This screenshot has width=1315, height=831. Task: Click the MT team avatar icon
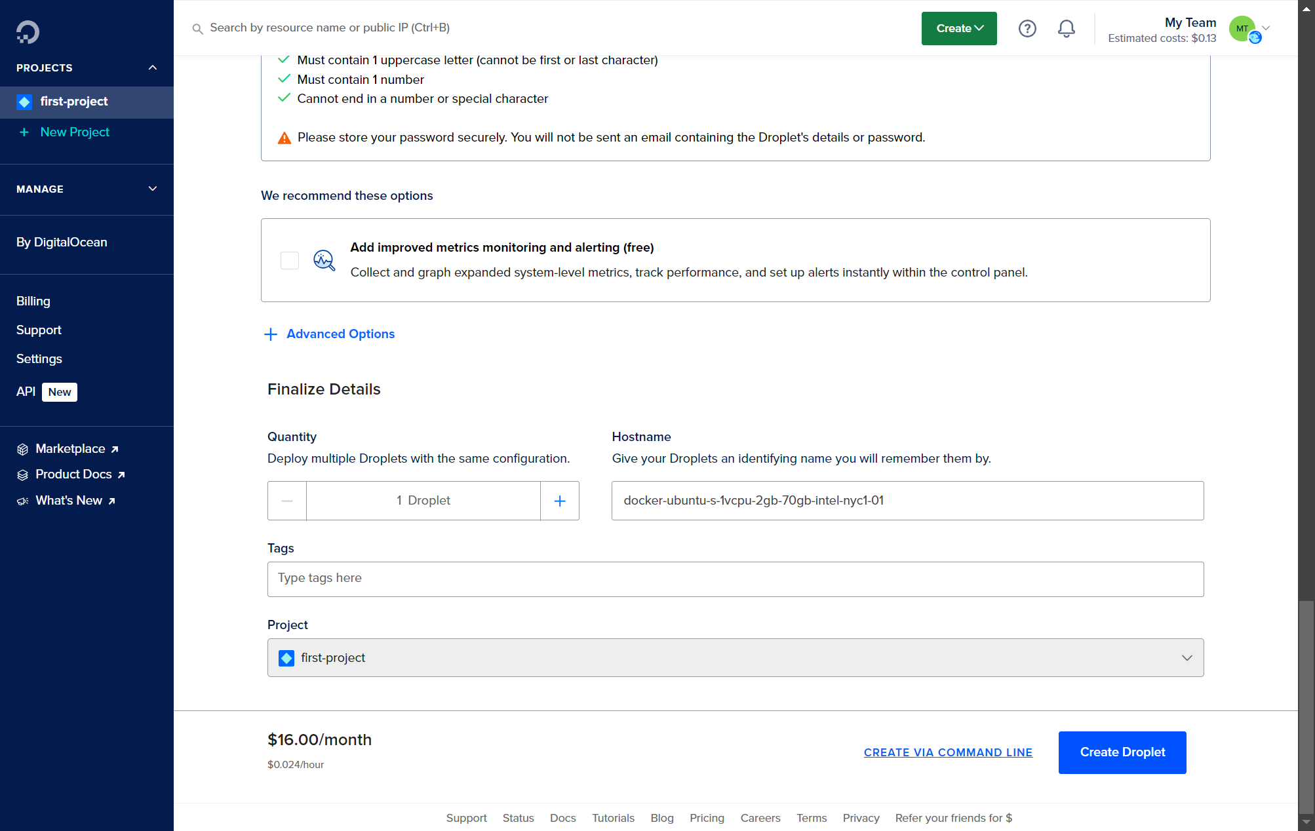[1243, 29]
